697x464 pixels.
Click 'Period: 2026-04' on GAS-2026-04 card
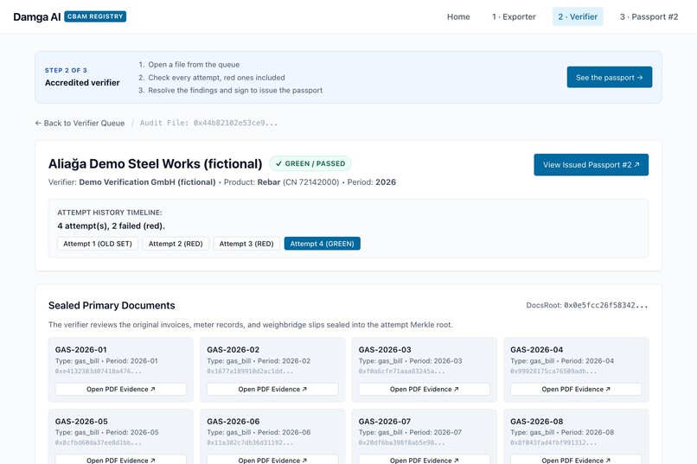587,361
